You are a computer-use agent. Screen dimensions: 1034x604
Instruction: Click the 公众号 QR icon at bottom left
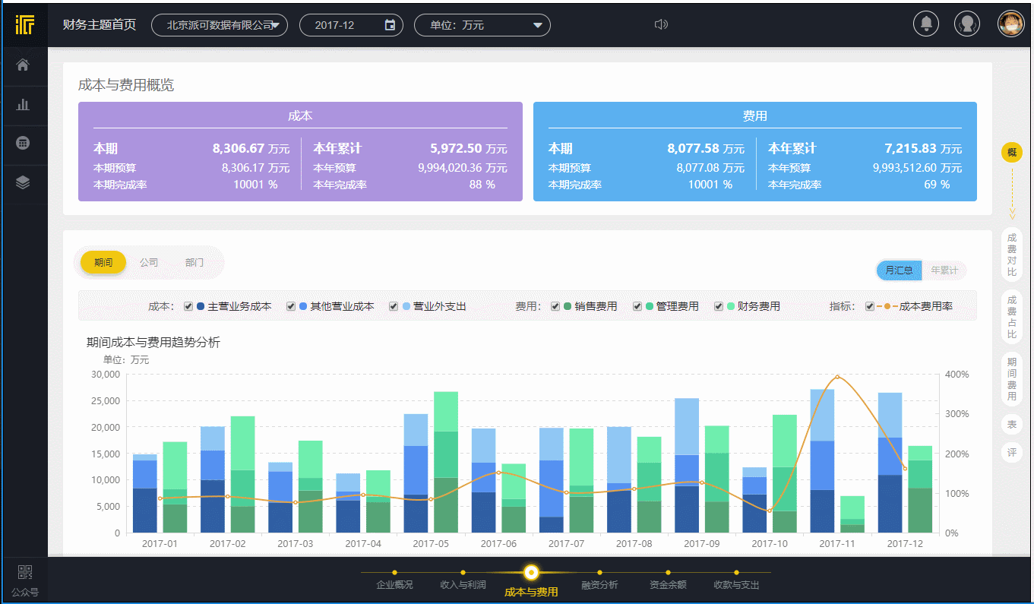tap(24, 573)
